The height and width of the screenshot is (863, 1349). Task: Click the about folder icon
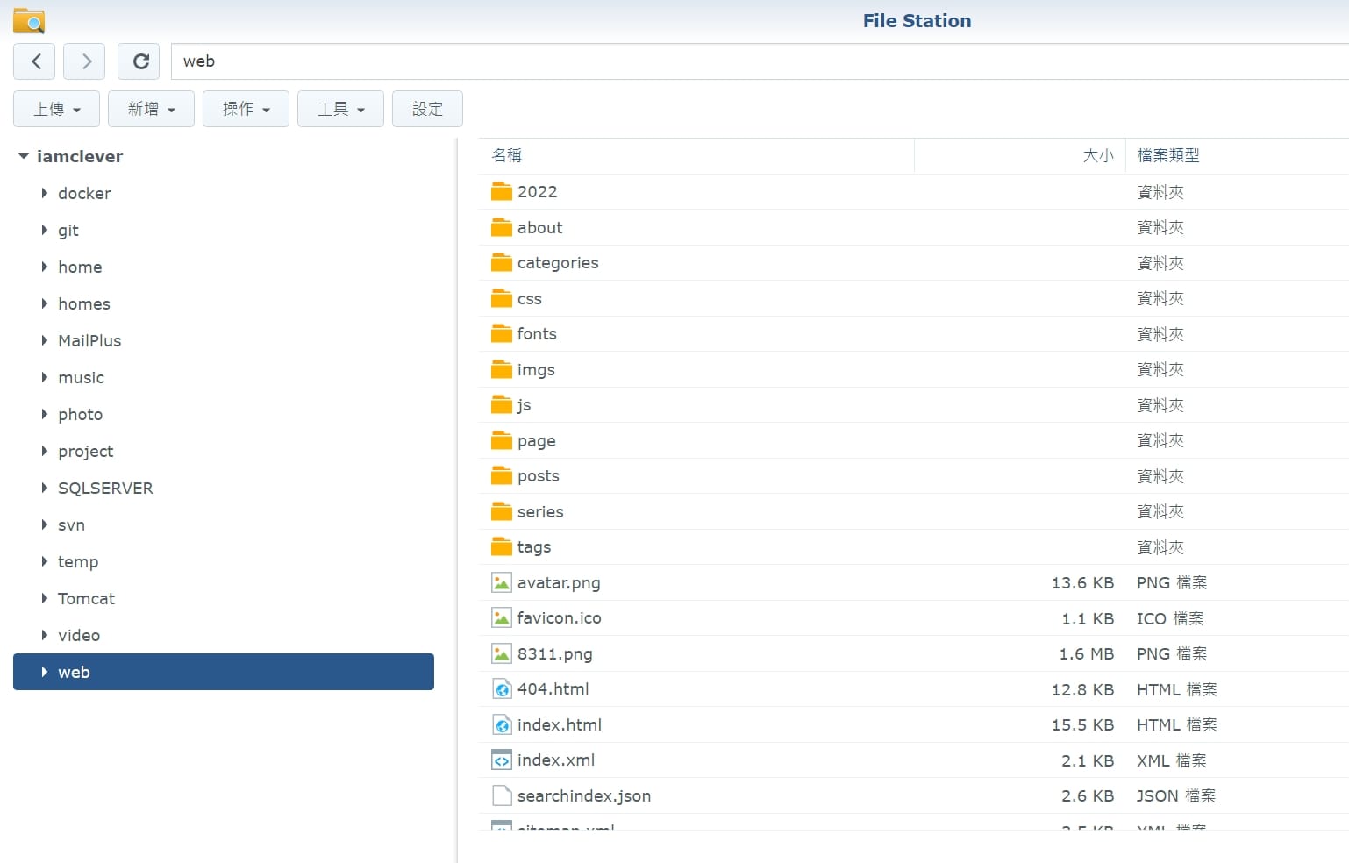[x=502, y=227]
